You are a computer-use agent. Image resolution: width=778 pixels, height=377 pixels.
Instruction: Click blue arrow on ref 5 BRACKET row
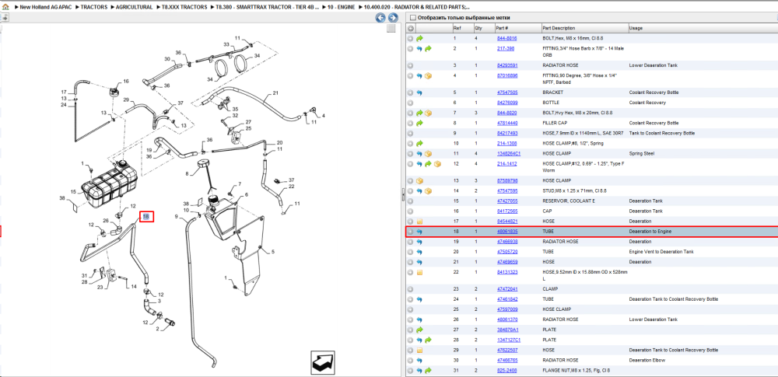pyautogui.click(x=419, y=93)
